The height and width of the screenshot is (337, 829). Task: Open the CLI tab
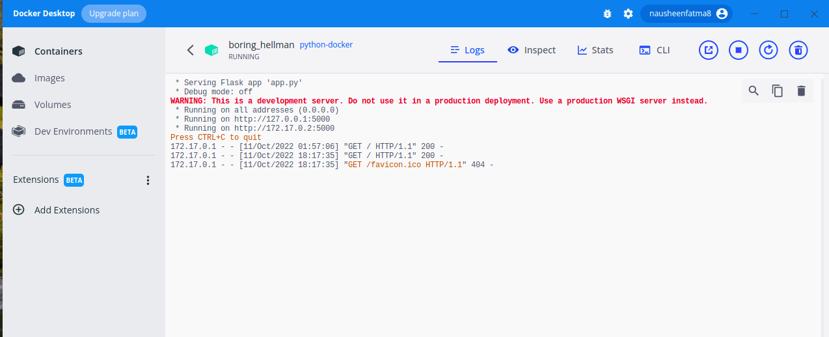(655, 50)
